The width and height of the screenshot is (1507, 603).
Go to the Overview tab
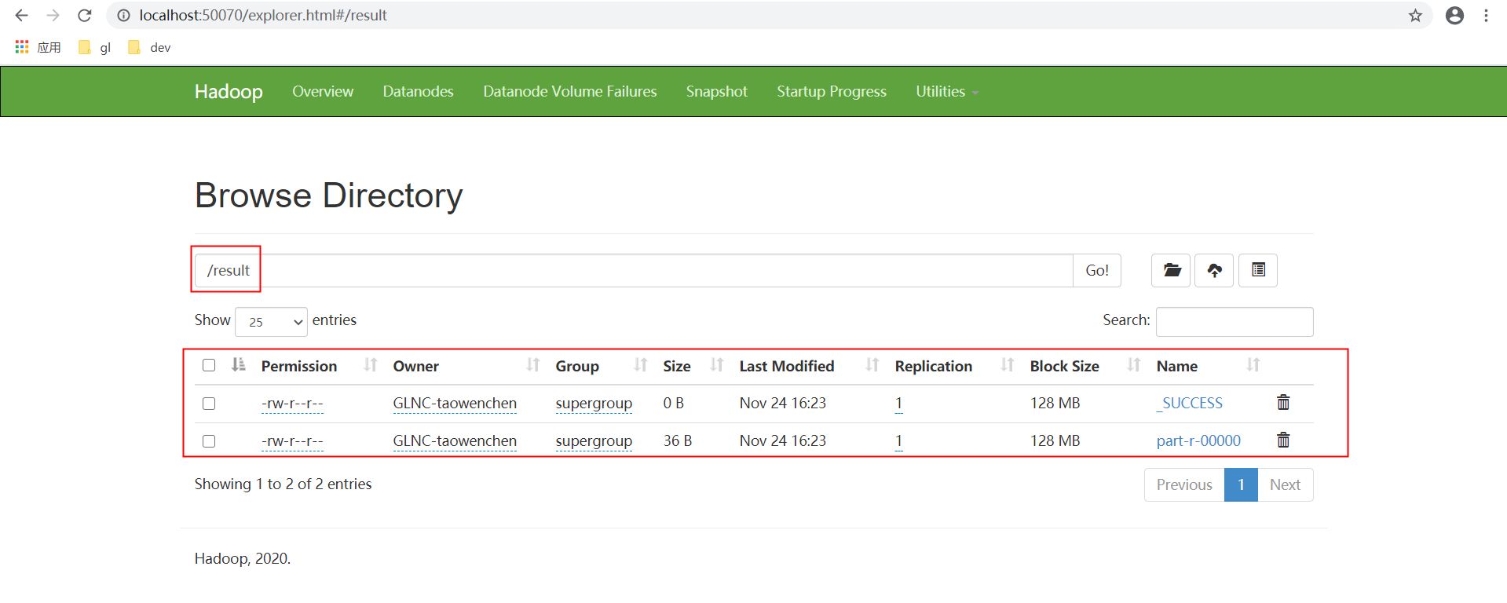click(323, 91)
